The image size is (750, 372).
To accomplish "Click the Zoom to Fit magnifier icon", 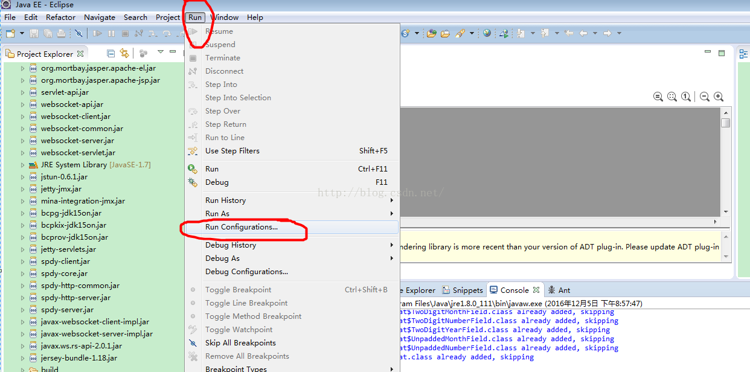I will [x=672, y=97].
